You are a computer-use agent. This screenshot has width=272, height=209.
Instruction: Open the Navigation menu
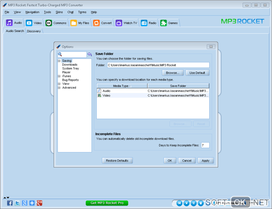point(32,12)
